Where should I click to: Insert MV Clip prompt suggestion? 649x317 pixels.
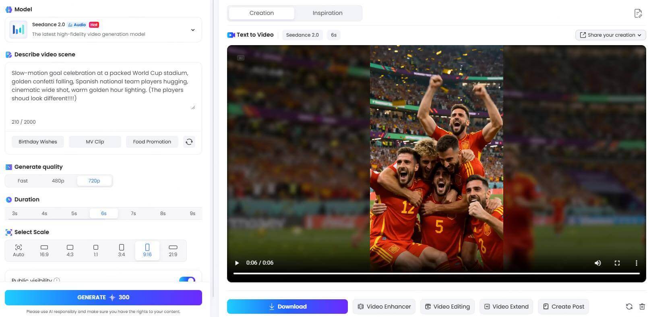point(95,142)
